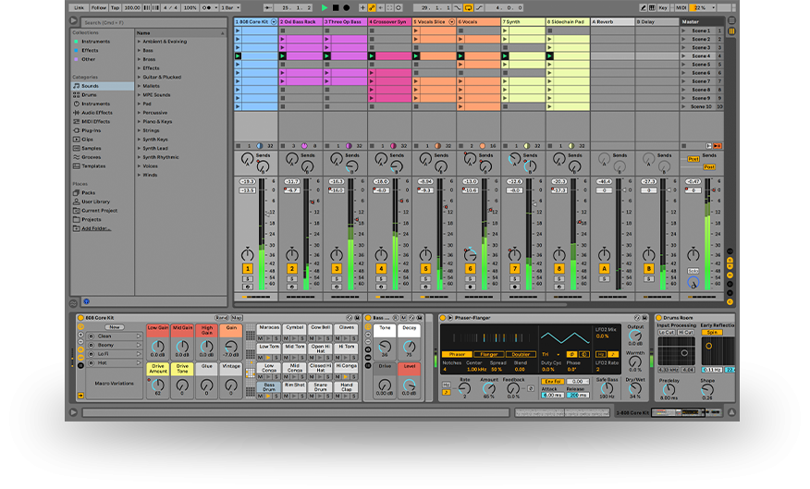Open the User Library place

pos(95,202)
